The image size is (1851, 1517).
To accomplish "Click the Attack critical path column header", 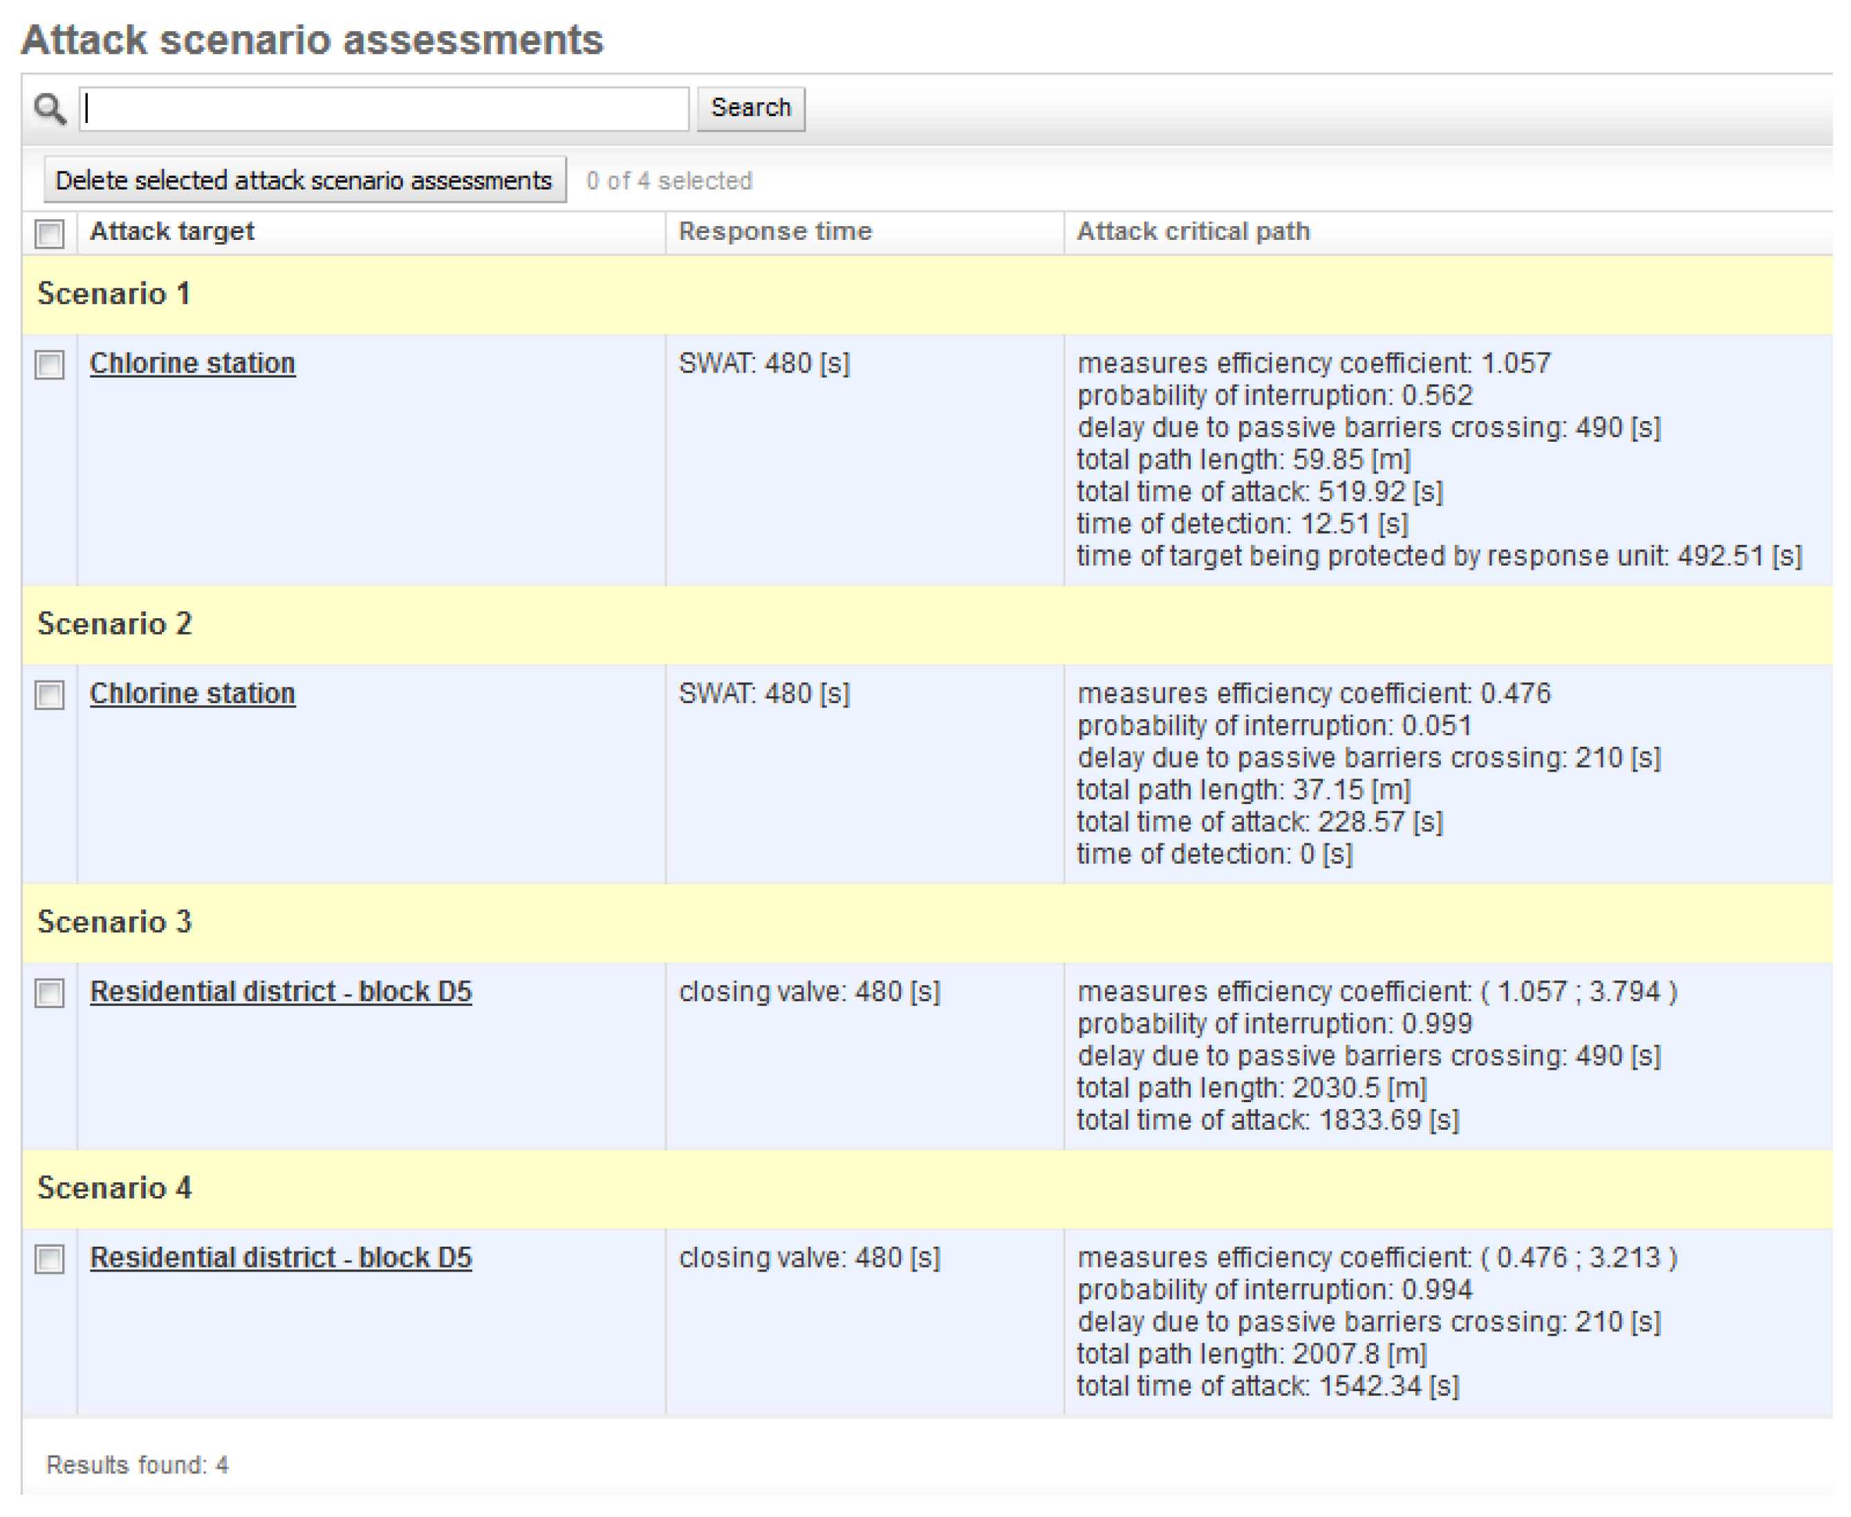I will click(x=1192, y=232).
